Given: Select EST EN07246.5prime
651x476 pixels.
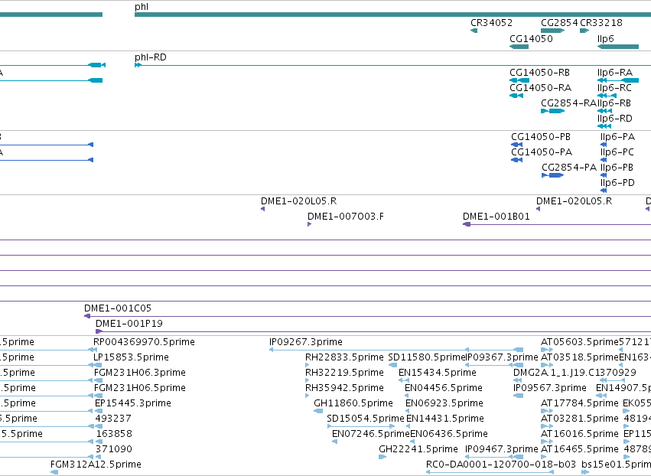Looking at the screenshot, I should click(x=371, y=435).
